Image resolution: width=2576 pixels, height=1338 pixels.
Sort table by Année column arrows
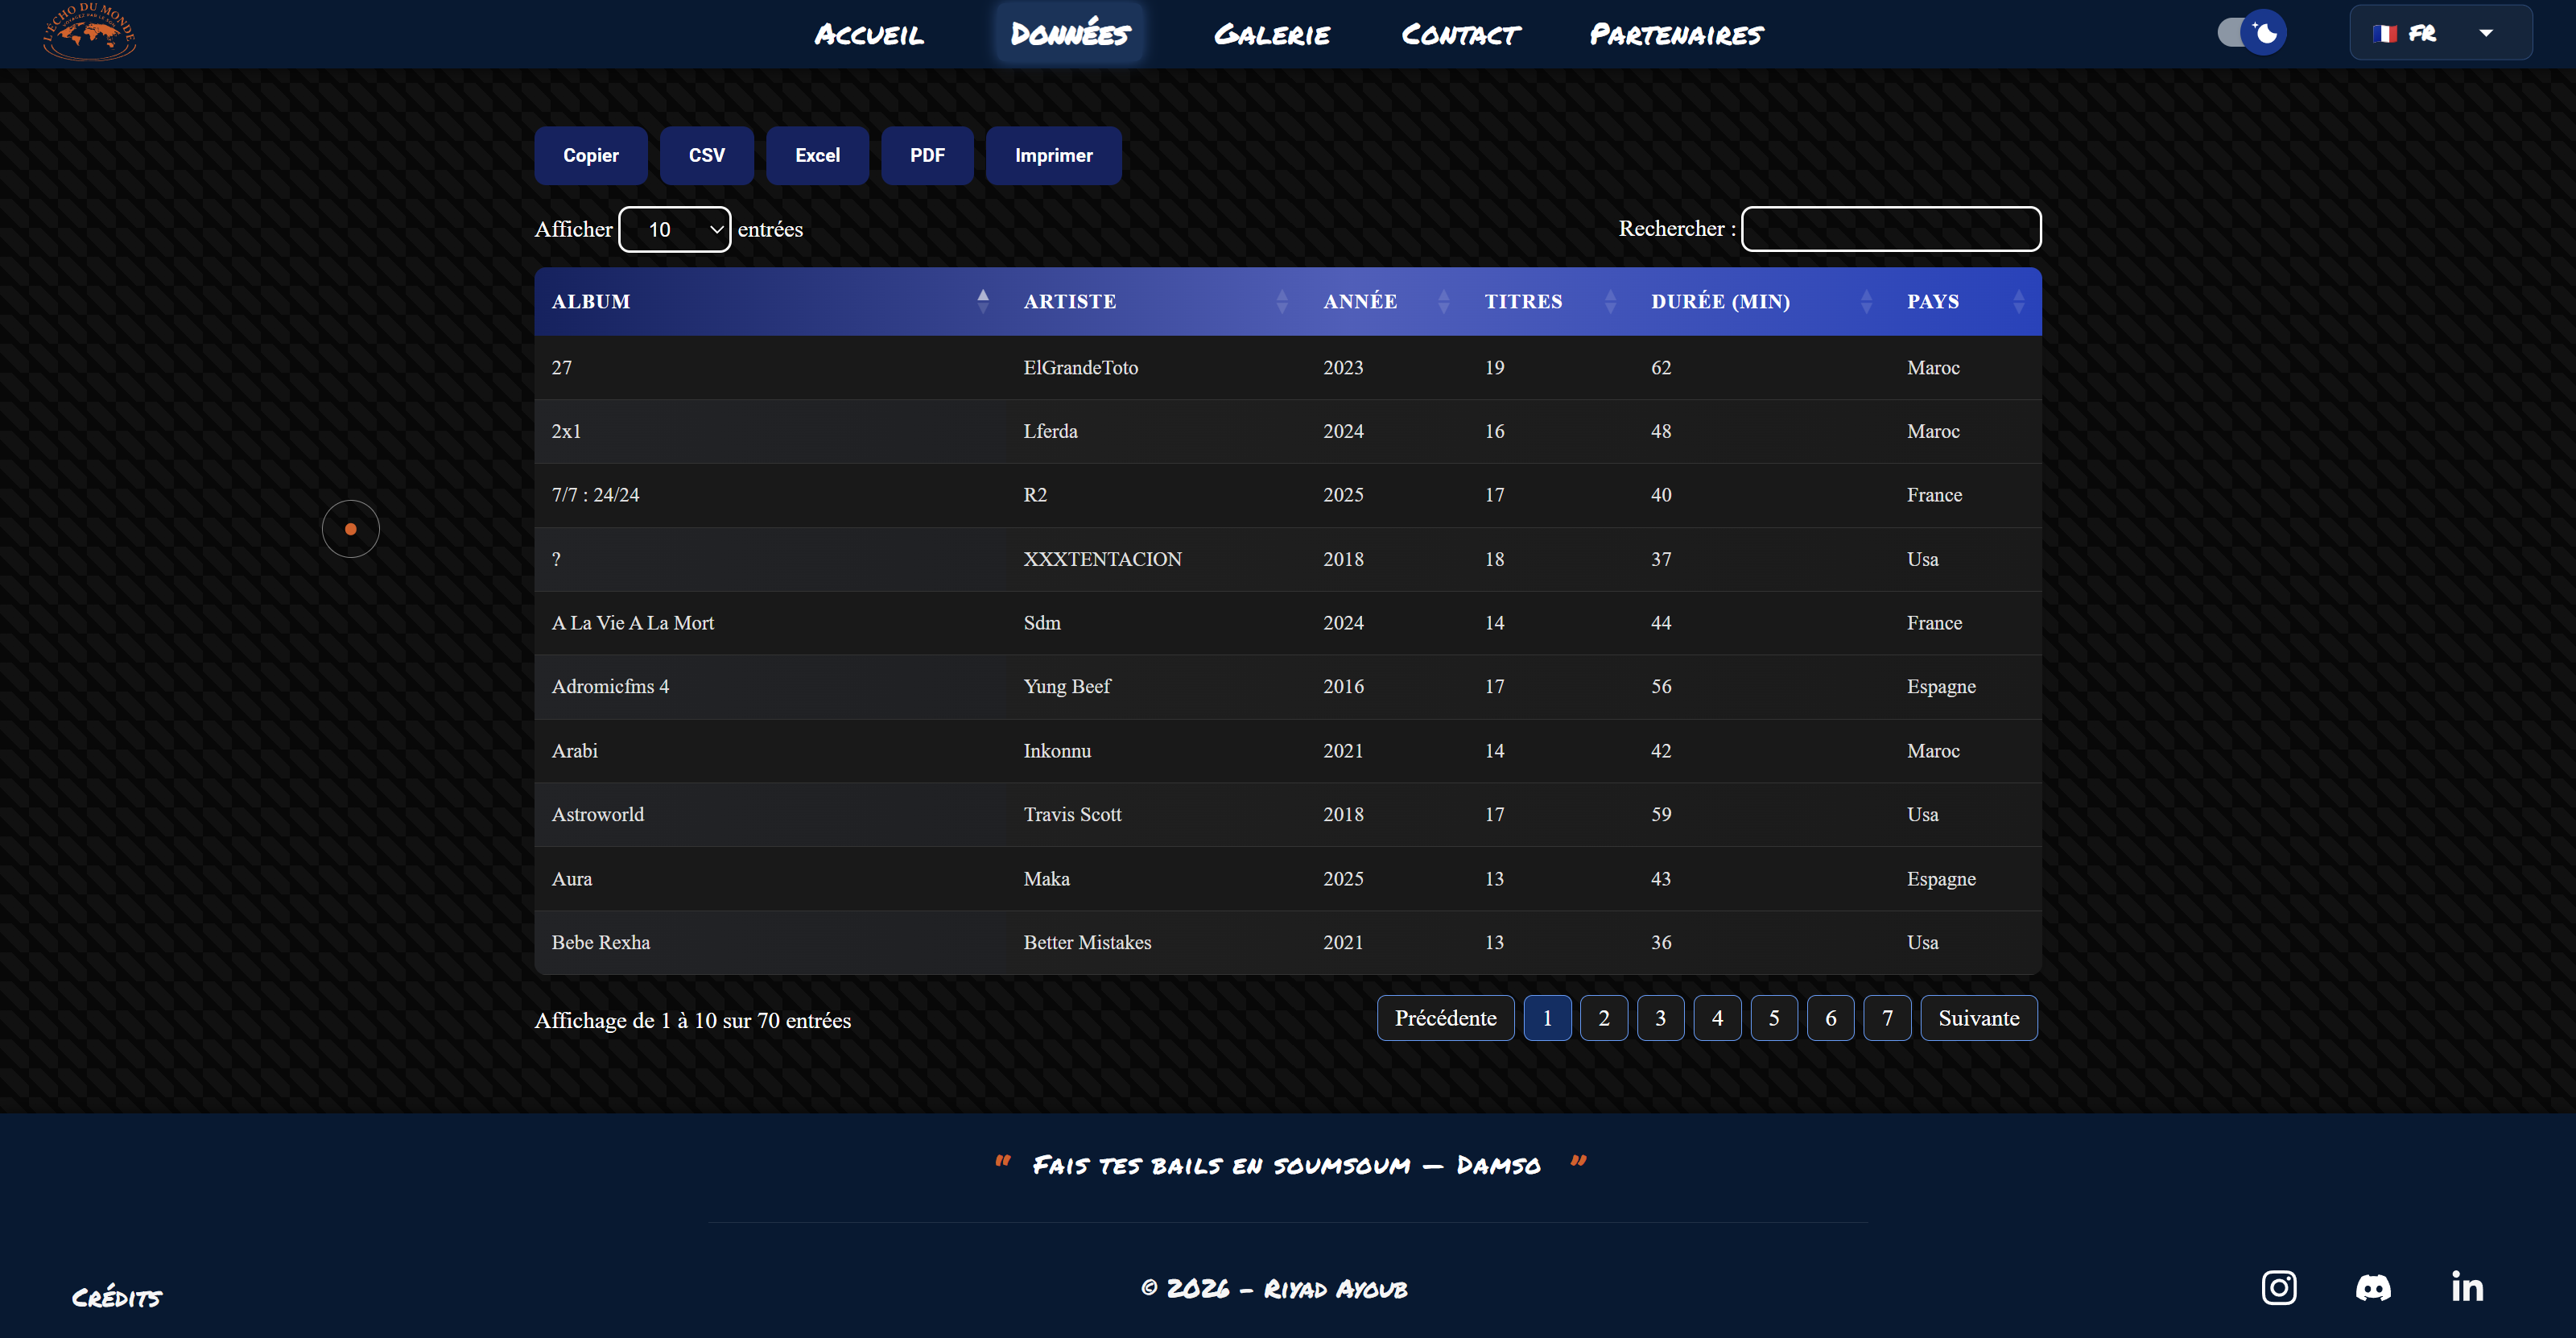click(1442, 301)
